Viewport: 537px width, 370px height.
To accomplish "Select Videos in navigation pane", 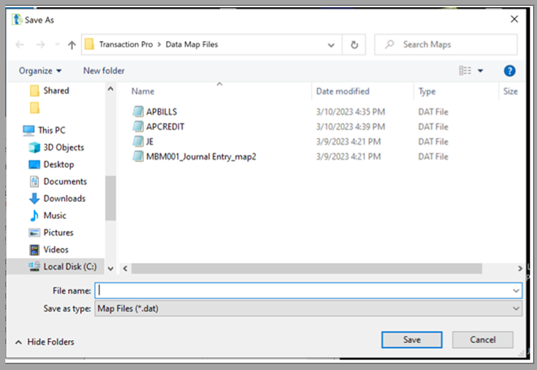I will click(49, 250).
